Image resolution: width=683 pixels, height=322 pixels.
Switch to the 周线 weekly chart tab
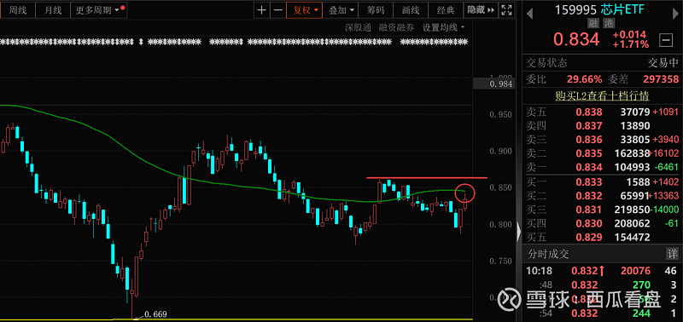[x=17, y=10]
